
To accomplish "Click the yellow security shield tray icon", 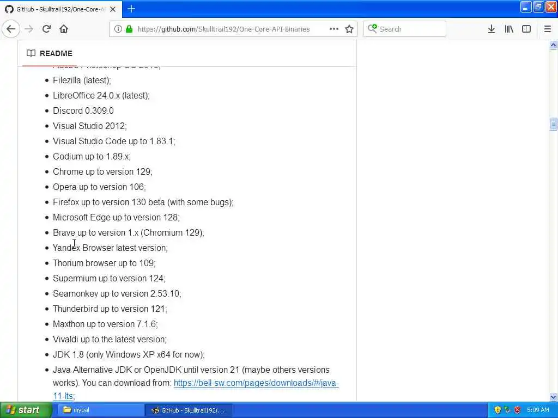I will coord(498,410).
